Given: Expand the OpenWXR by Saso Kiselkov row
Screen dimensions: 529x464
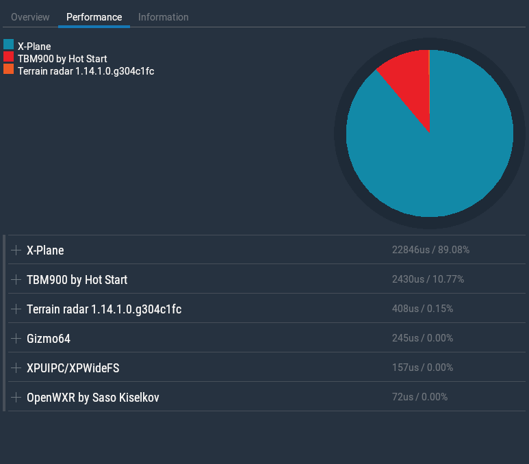Looking at the screenshot, I should point(16,398).
